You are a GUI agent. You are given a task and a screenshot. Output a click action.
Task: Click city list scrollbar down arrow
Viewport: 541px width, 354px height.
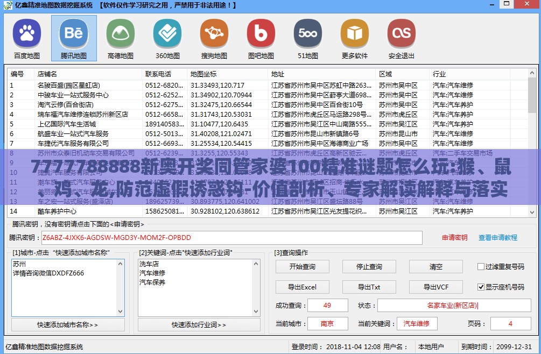pos(121,311)
